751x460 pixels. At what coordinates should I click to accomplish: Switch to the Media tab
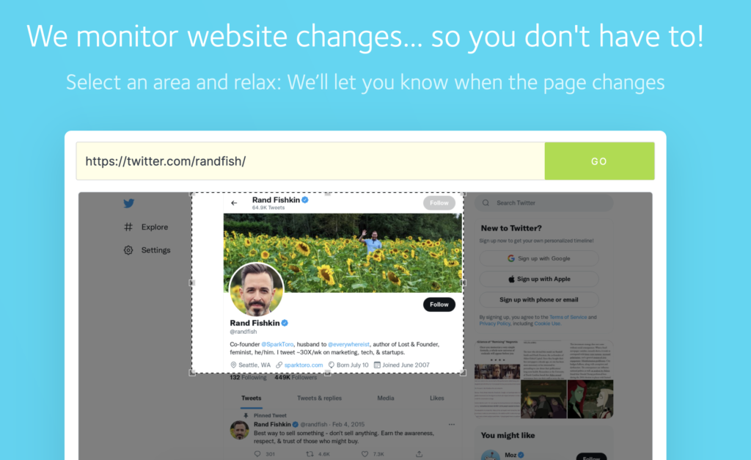(386, 398)
